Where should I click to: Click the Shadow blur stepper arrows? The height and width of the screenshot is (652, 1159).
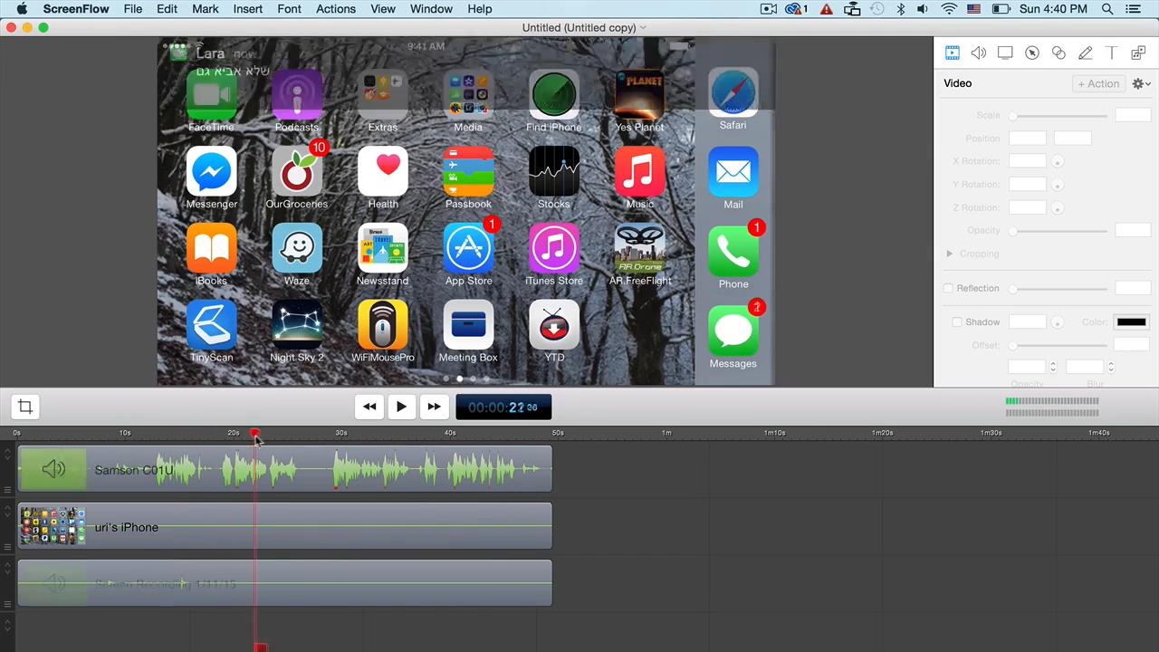pos(1110,367)
